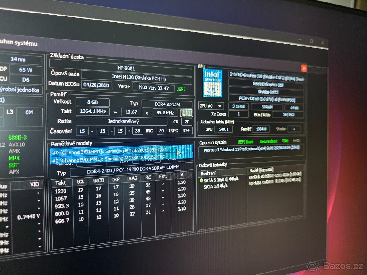This screenshot has width=367, height=275.
Task: Click the Takt column header in timings table
Action: click(x=61, y=183)
